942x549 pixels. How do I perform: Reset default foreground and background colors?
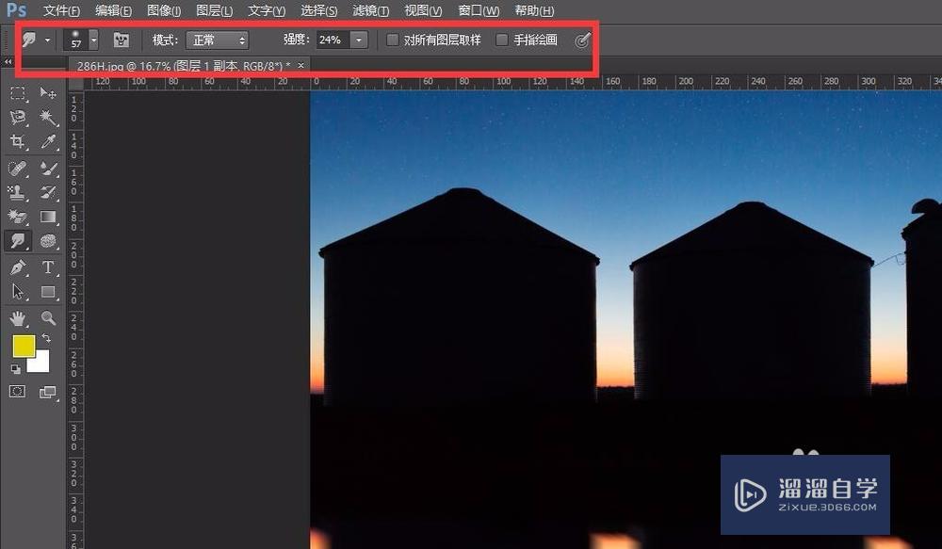pyautogui.click(x=15, y=368)
